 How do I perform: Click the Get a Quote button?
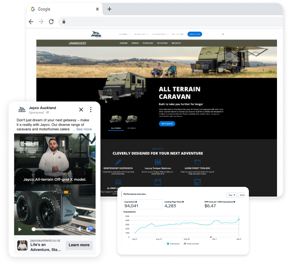point(167,124)
